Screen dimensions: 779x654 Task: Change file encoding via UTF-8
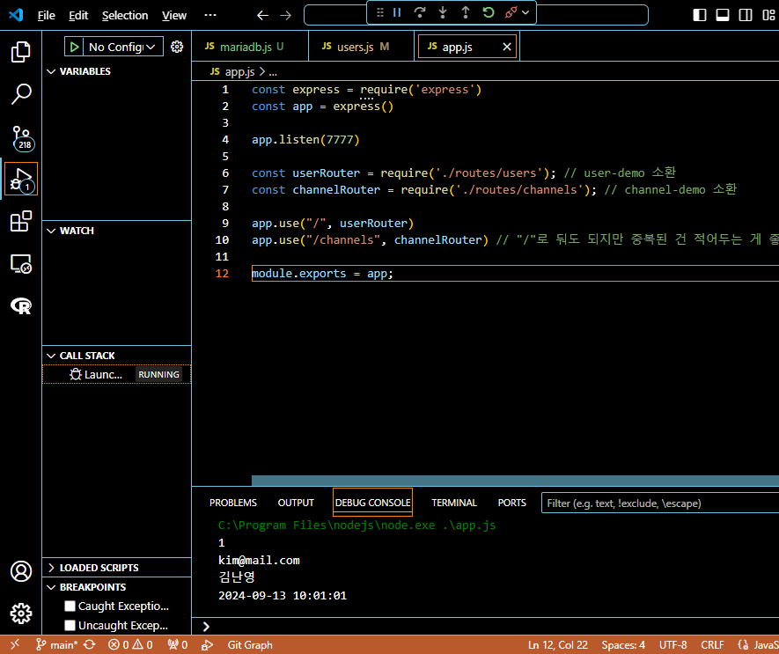click(672, 644)
